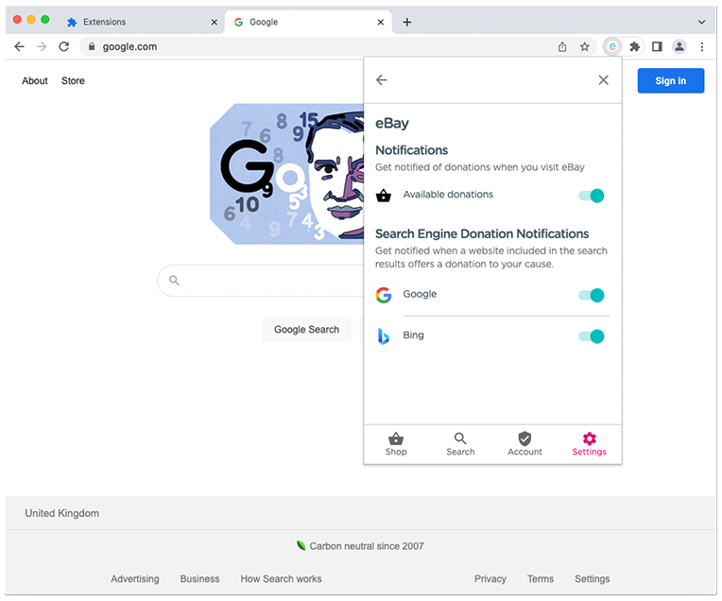The image size is (722, 601).
Task: Click the lock icon in address bar
Action: pos(92,46)
